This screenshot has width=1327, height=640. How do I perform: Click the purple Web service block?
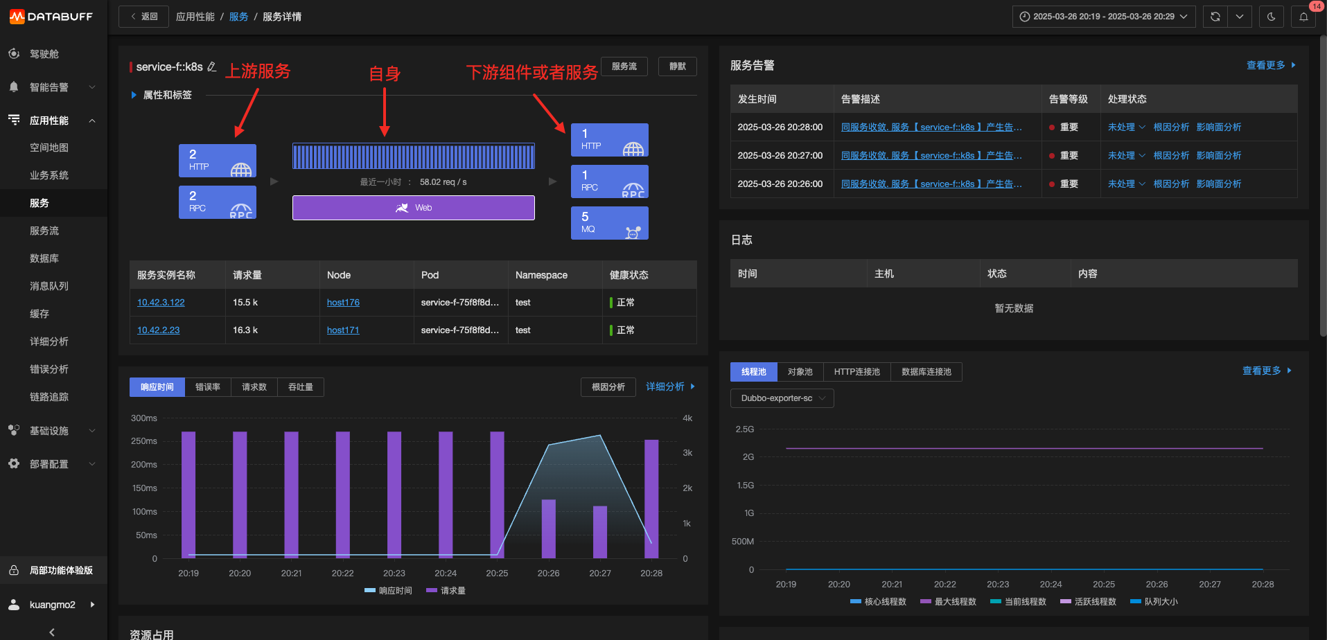[x=414, y=208]
